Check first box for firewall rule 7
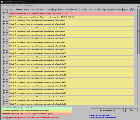This screenshot has height=120, width=140. click(4, 43)
